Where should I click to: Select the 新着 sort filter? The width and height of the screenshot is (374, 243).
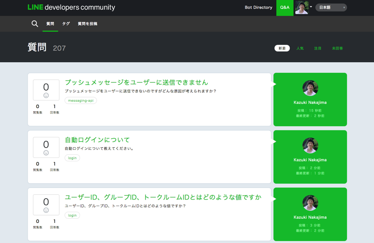282,48
